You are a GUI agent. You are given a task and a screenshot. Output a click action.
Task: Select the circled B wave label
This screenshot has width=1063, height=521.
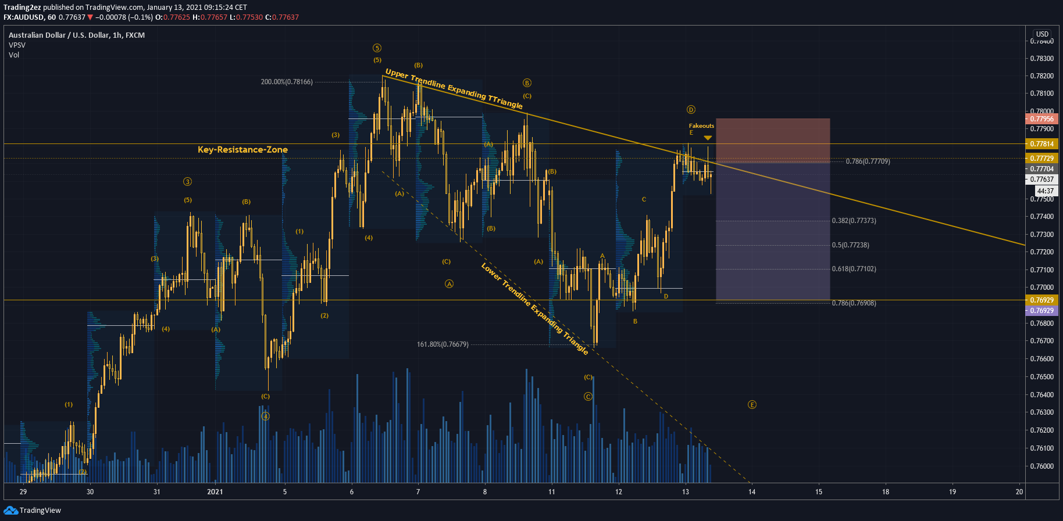[527, 83]
